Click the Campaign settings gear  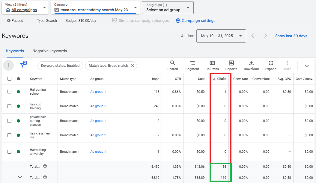click(178, 21)
